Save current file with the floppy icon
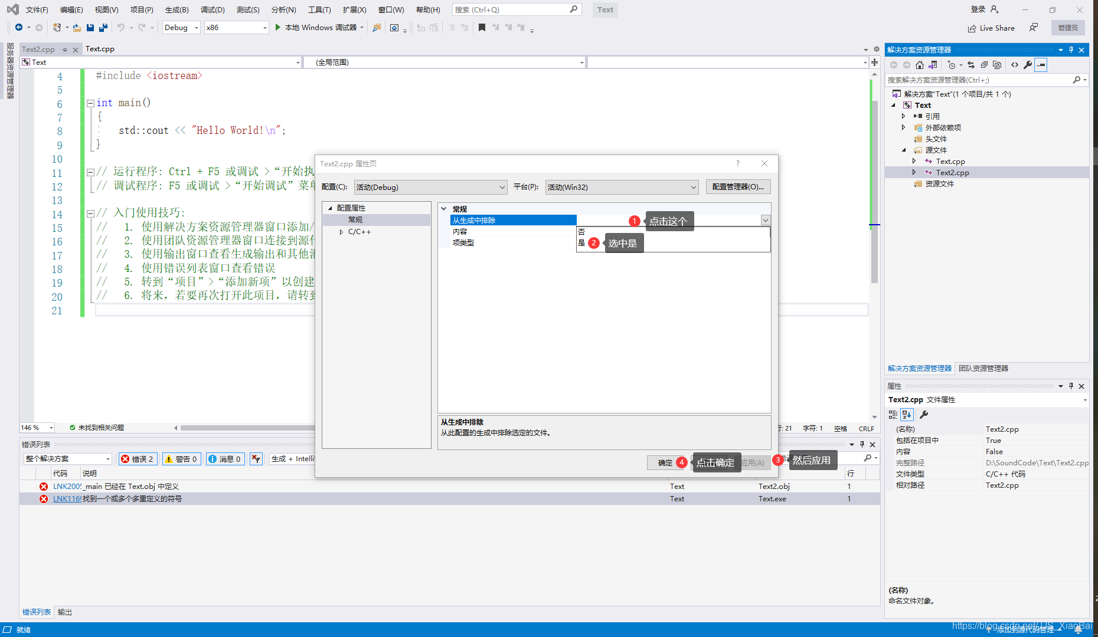1098x637 pixels. [x=90, y=28]
